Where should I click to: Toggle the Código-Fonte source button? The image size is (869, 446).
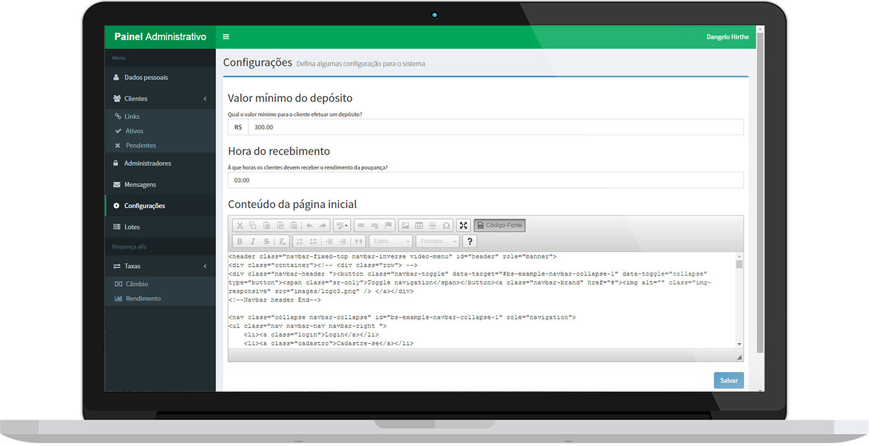tap(500, 225)
